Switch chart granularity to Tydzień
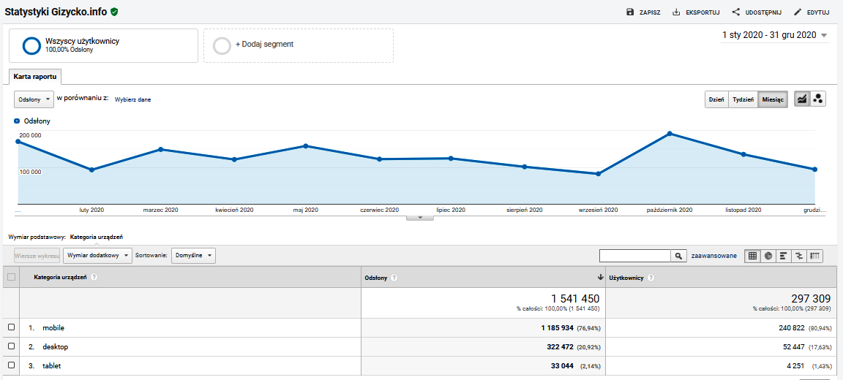The image size is (843, 380). pos(743,99)
